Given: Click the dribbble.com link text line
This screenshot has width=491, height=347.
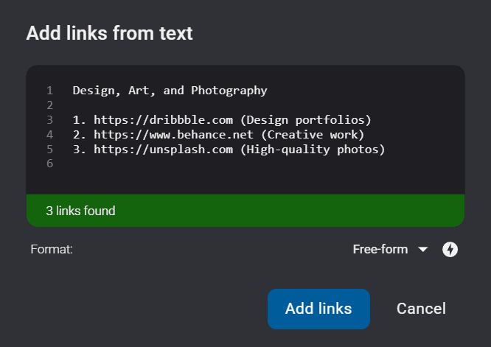Looking at the screenshot, I should (222, 120).
